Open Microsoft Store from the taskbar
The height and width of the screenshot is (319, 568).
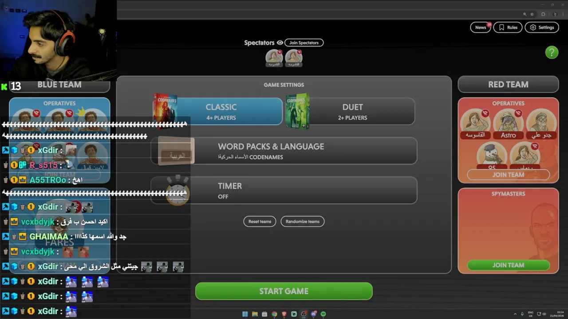pos(264,314)
